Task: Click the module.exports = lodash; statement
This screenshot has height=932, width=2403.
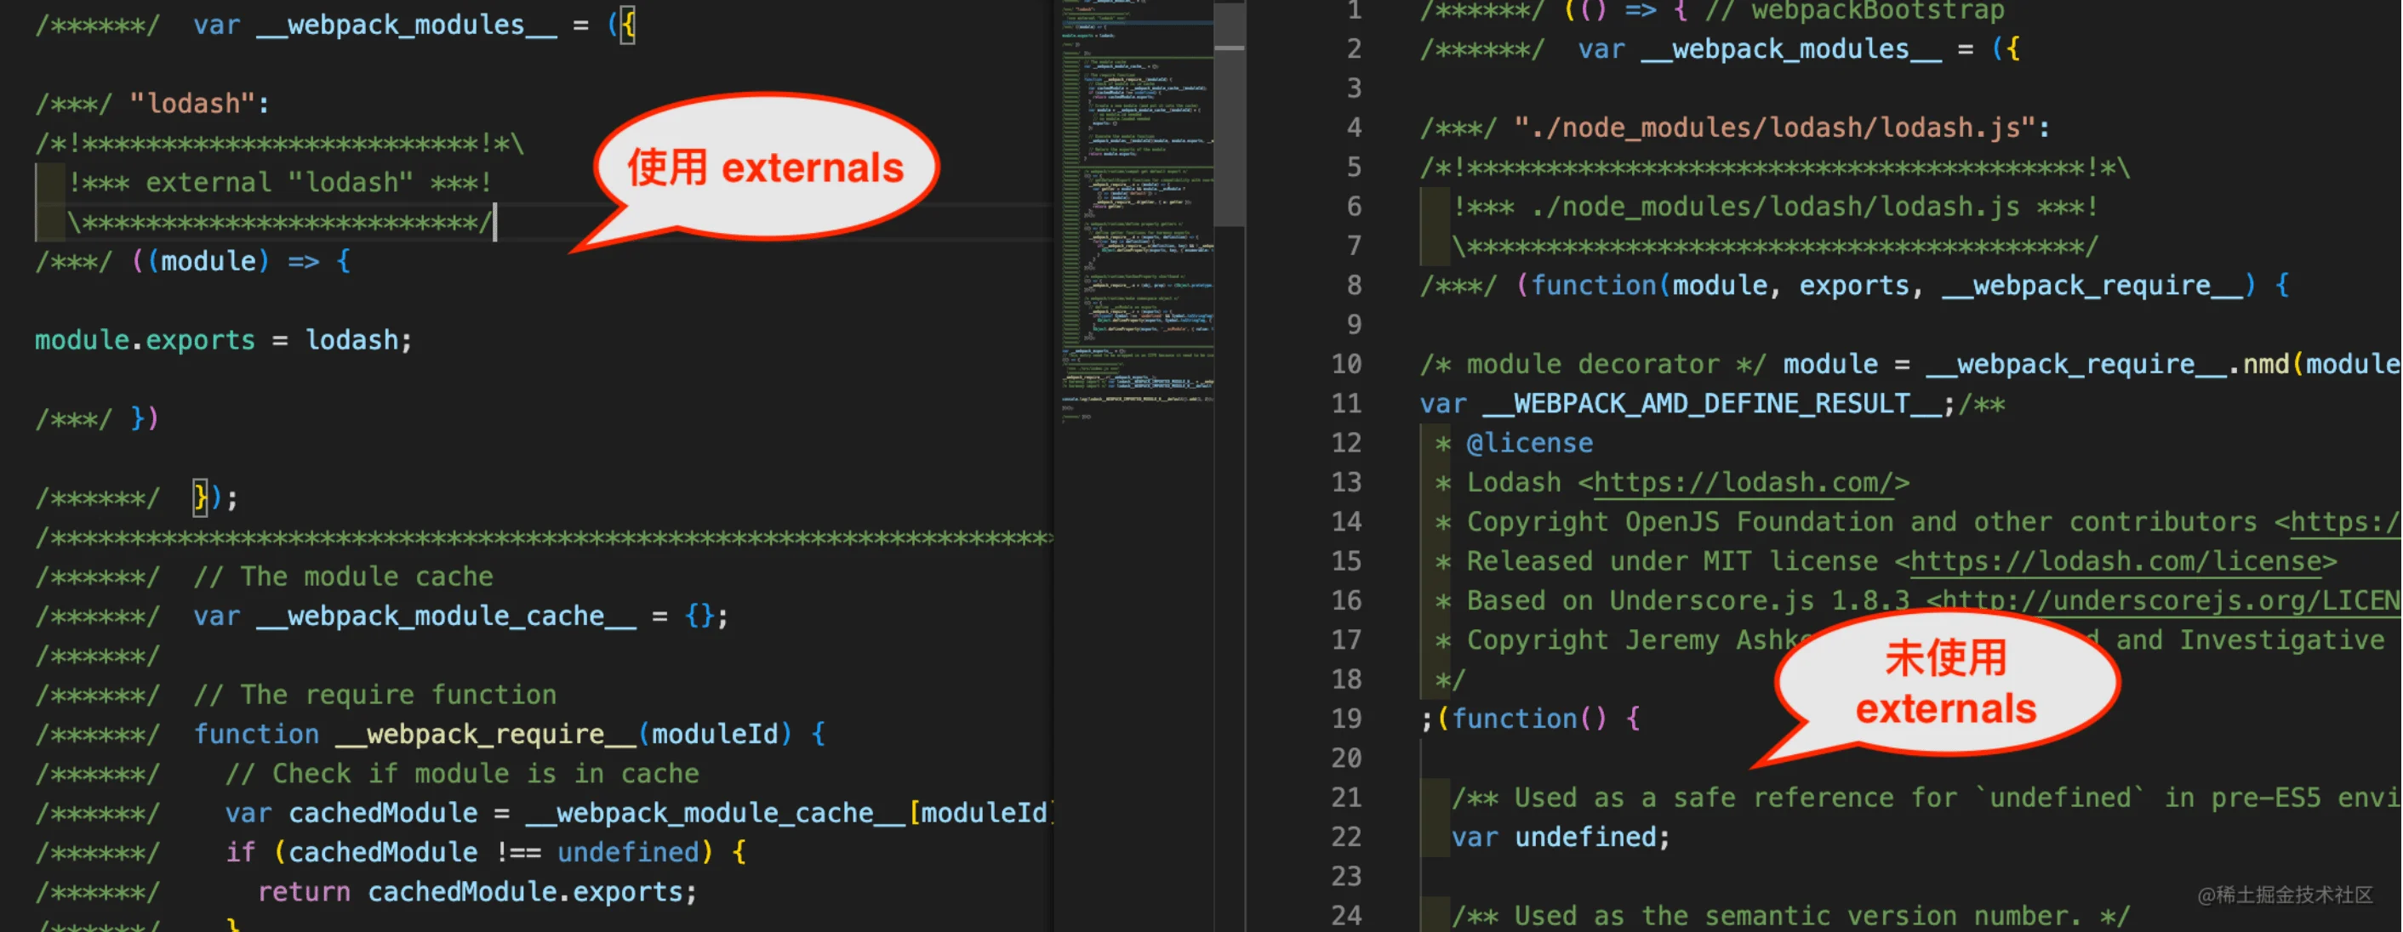Action: click(224, 340)
